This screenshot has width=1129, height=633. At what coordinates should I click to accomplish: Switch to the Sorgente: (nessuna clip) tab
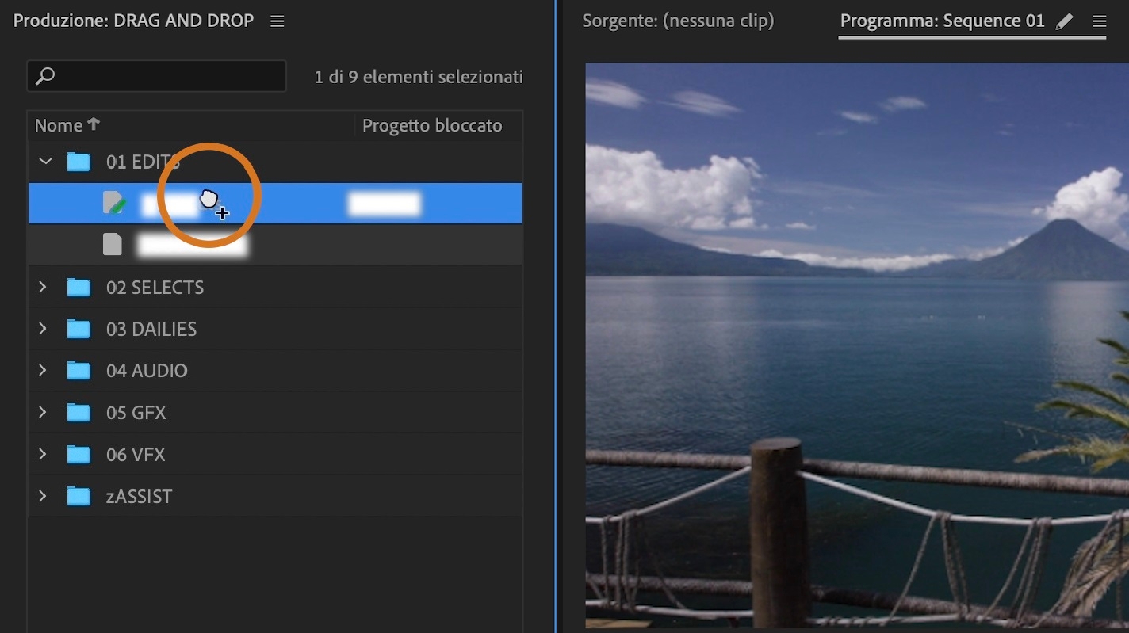tap(678, 21)
